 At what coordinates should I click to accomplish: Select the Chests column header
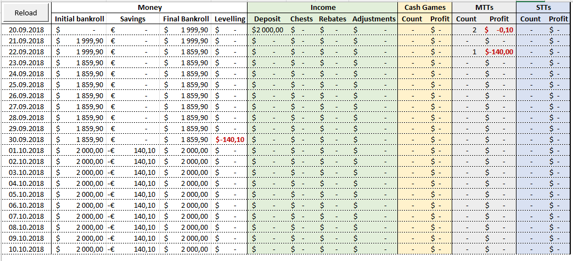(x=301, y=19)
